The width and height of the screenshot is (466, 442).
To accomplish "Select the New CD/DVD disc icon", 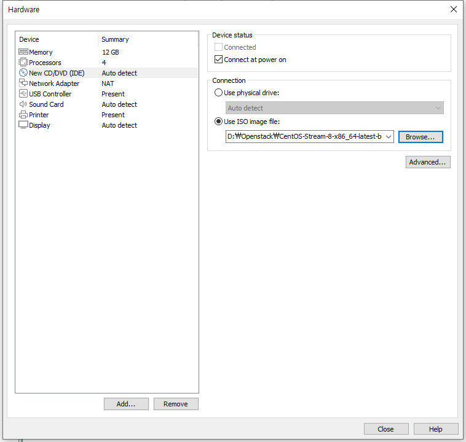I will pyautogui.click(x=23, y=72).
